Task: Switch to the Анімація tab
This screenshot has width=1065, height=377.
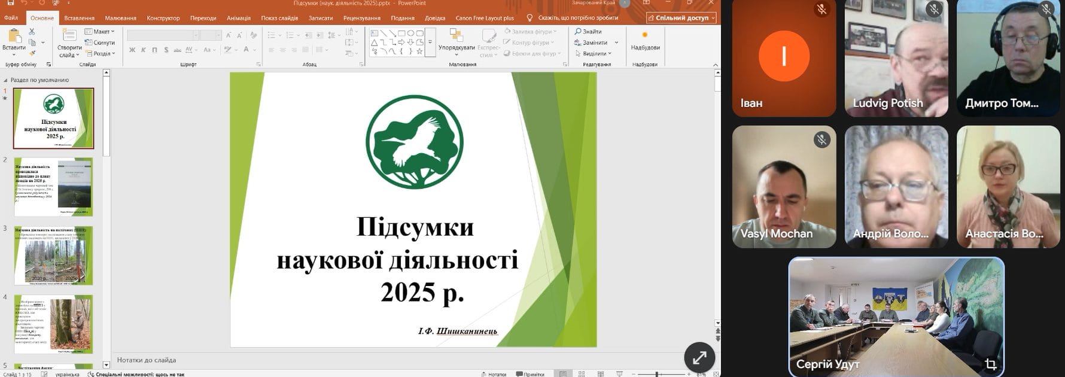Action: tap(238, 18)
